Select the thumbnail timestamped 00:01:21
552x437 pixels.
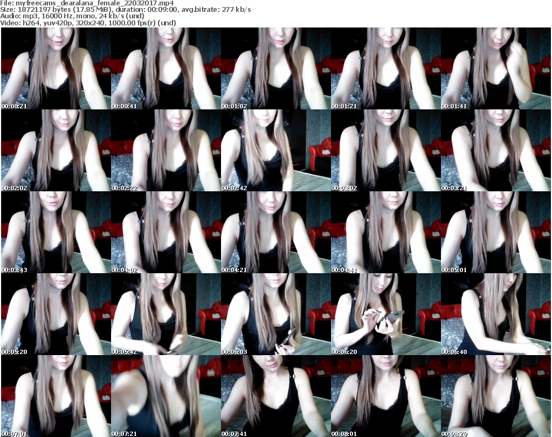pyautogui.click(x=386, y=68)
